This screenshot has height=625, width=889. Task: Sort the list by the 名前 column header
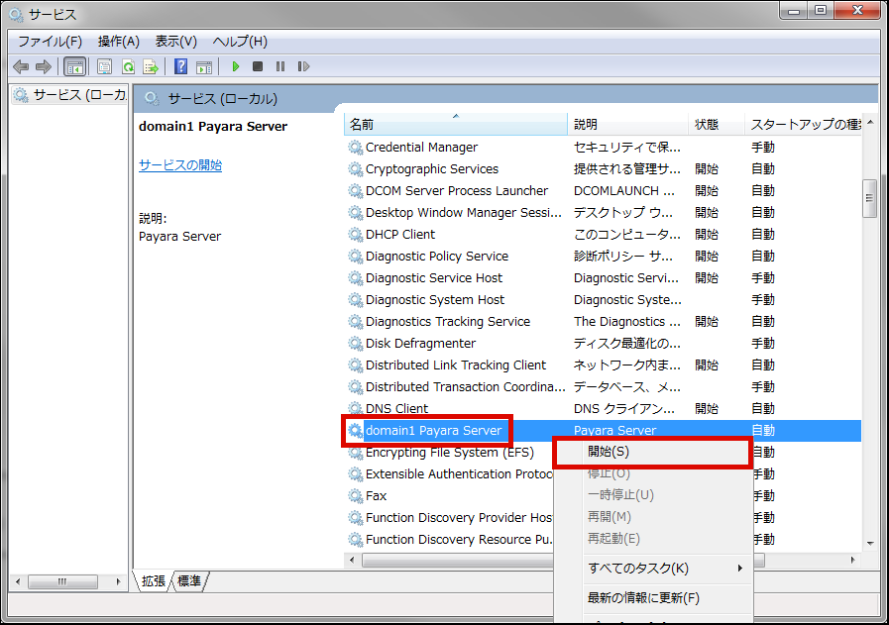[456, 125]
